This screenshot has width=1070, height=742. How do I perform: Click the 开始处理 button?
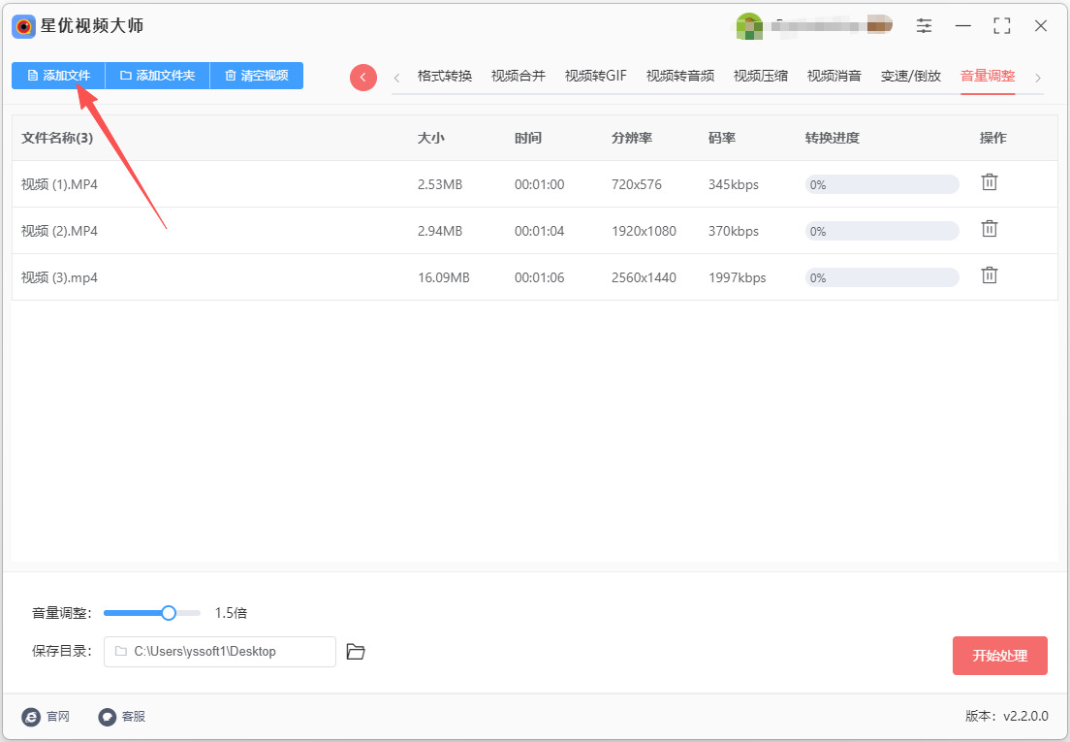[x=999, y=656]
